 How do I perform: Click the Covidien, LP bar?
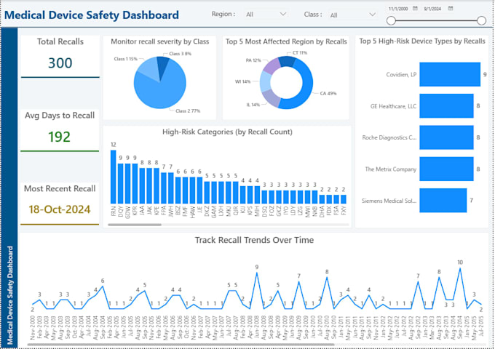tap(450, 74)
